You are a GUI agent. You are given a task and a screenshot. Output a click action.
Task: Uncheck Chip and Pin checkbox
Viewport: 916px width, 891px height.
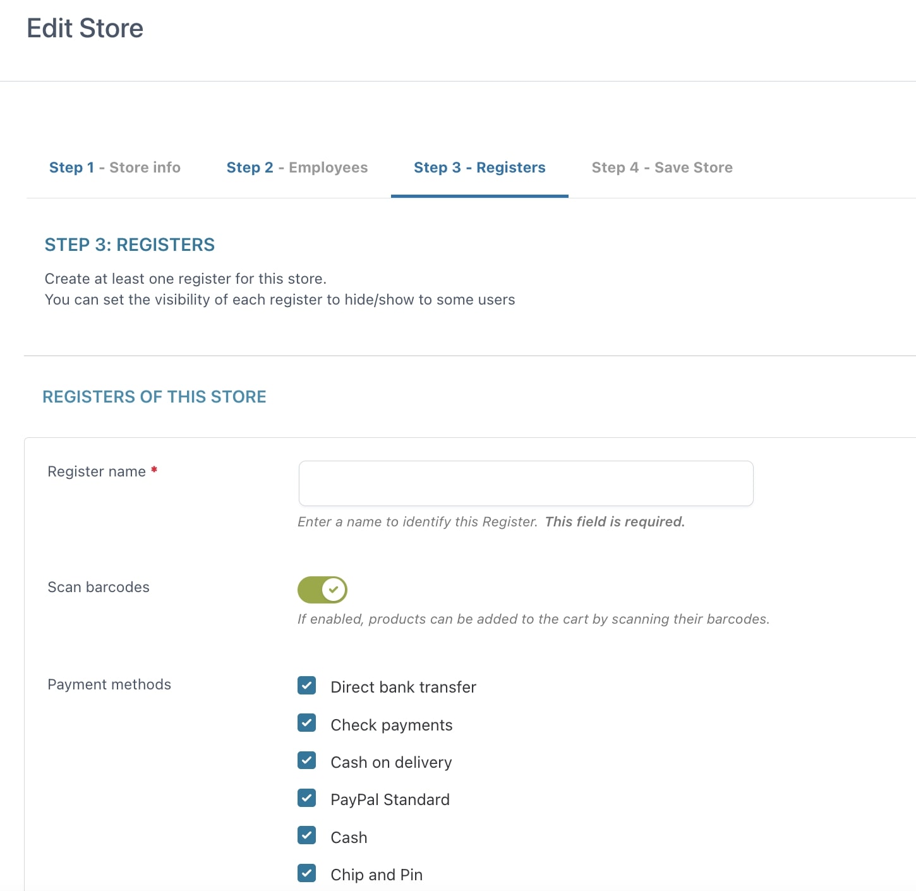[x=307, y=873]
